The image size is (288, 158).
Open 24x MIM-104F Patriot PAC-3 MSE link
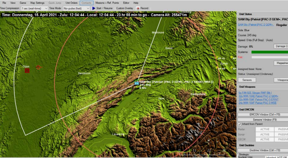(x=257, y=103)
